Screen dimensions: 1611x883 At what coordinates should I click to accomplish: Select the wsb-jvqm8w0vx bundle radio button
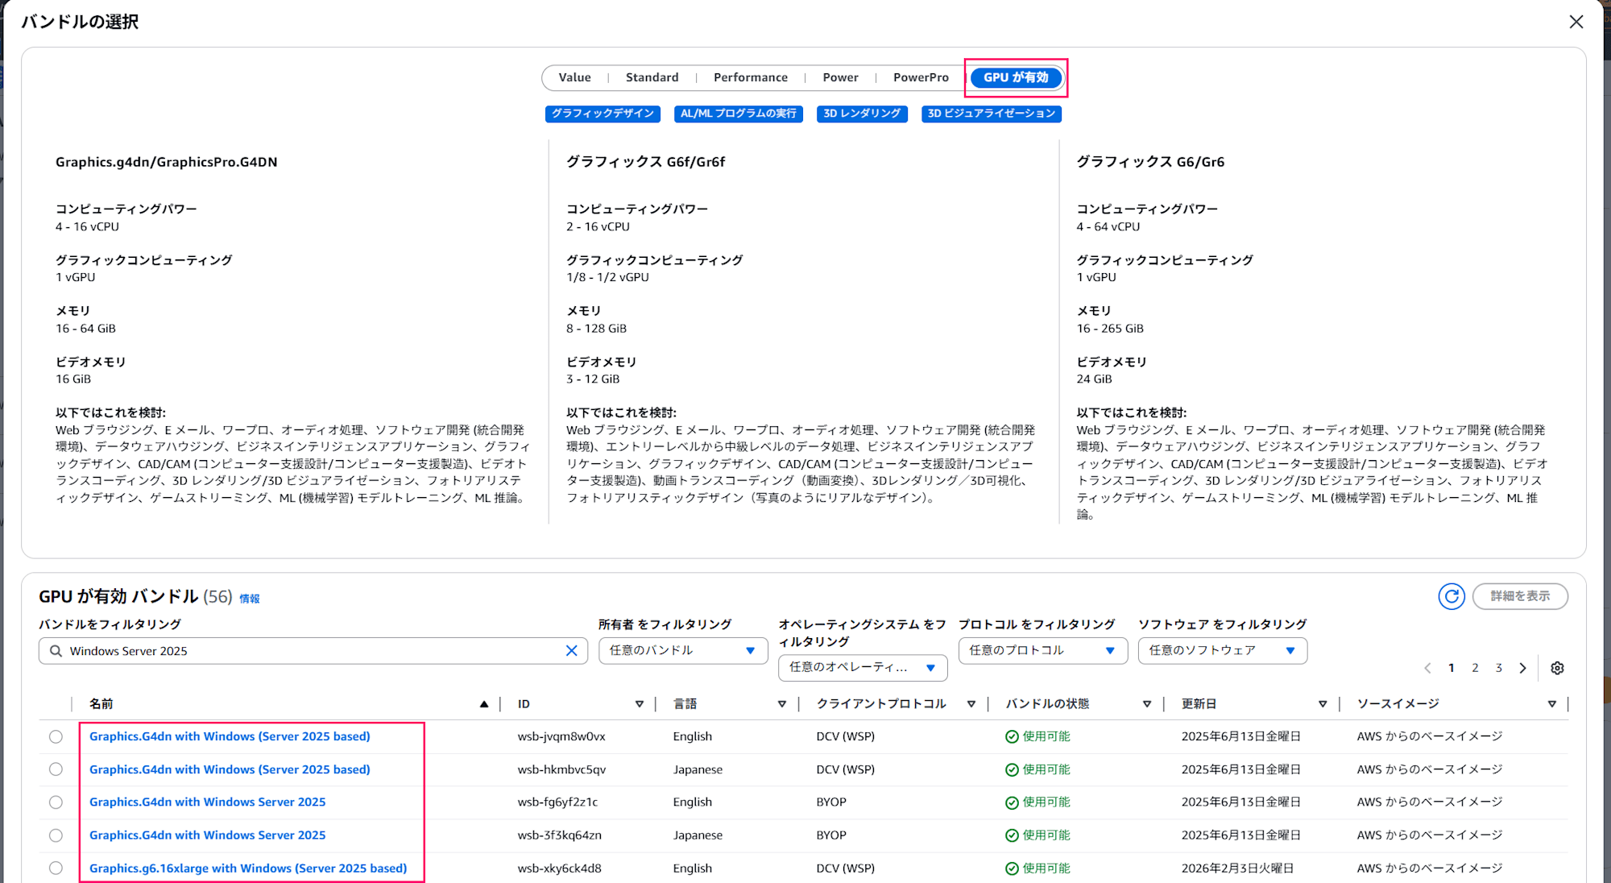(x=56, y=736)
